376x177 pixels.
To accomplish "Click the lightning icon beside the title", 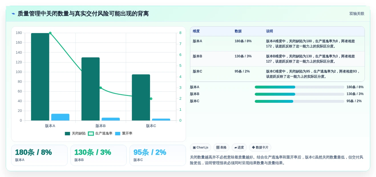I will [13, 14].
